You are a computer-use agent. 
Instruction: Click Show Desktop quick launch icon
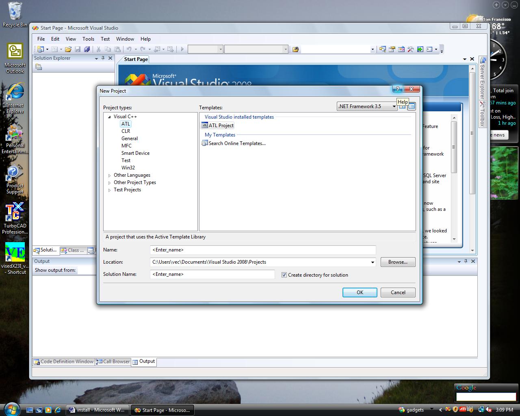(x=30, y=410)
